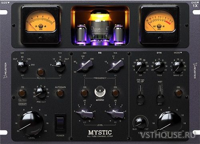
Task: Toggle the ON button beside PRE CUT knob
Action: (22, 93)
